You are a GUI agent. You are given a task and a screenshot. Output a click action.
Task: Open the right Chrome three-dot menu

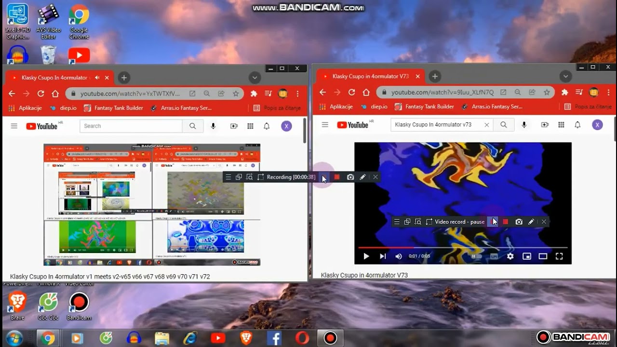point(609,92)
